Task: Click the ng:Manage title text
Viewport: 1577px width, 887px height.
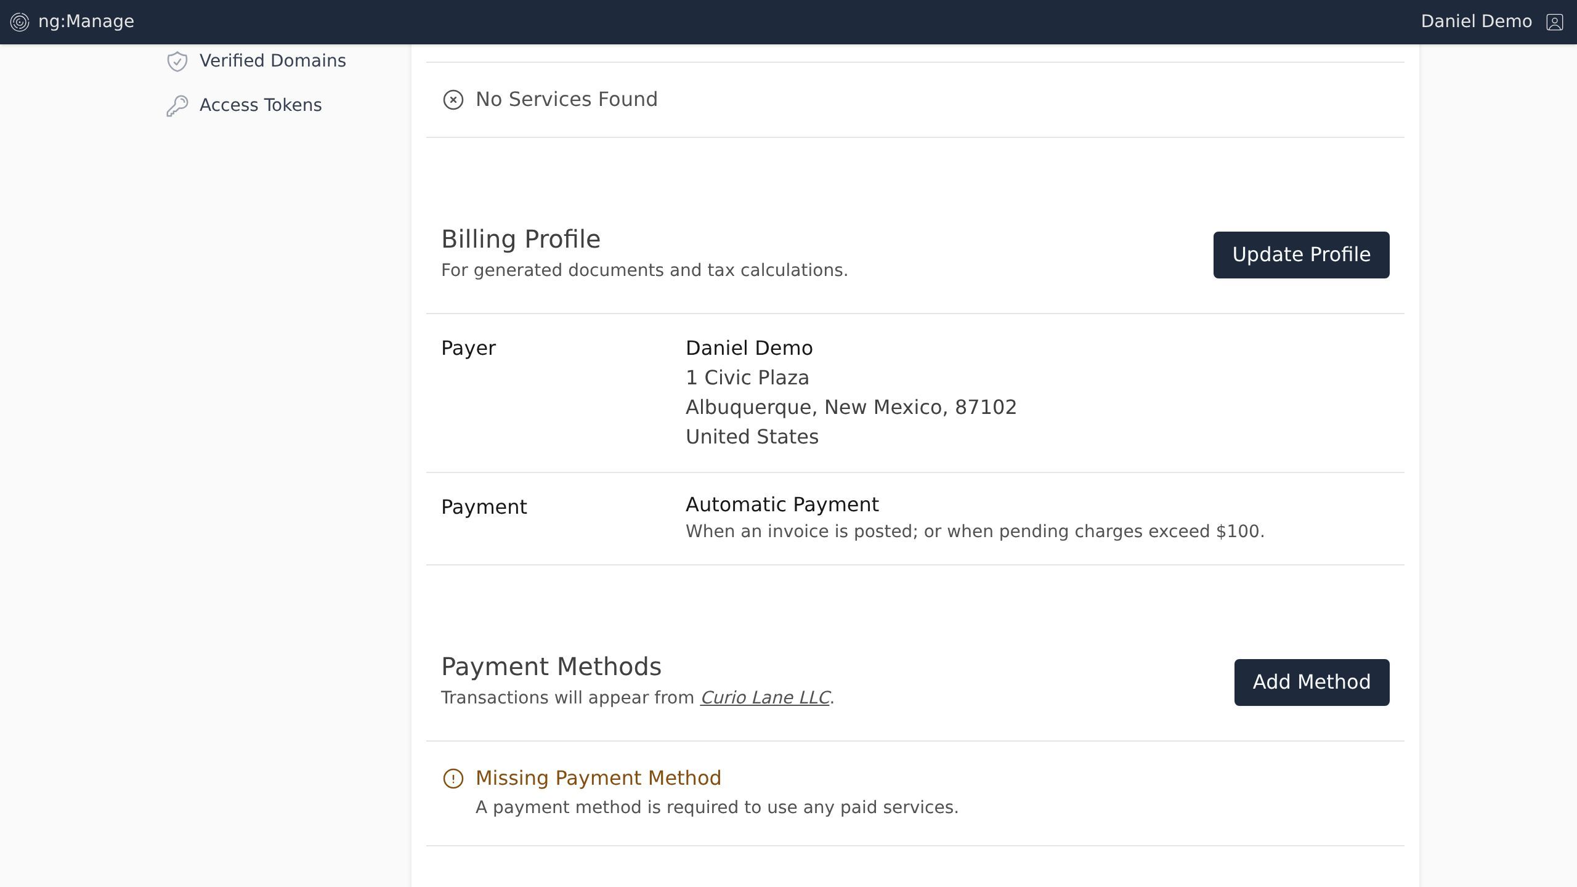Action: click(x=86, y=22)
